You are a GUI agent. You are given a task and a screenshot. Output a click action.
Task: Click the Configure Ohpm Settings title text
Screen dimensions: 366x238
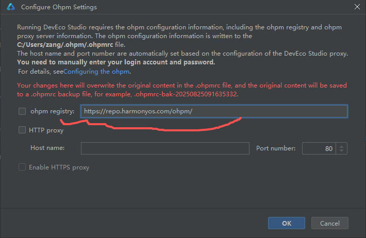(x=59, y=7)
